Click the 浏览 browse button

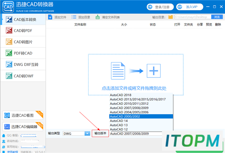point(217,17)
